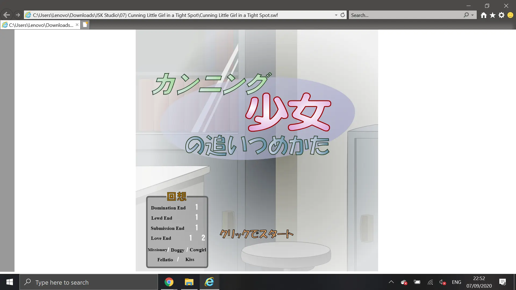Show hidden system tray icons chevron

391,282
